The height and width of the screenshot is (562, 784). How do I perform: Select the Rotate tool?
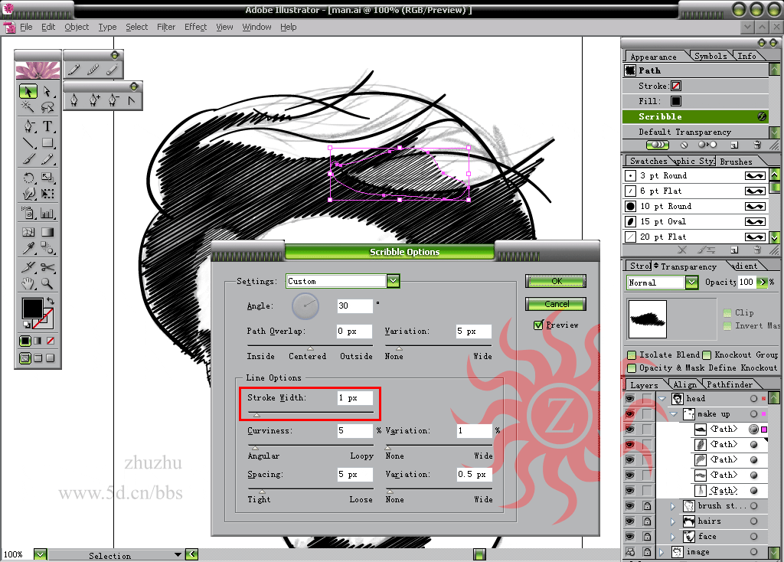[28, 178]
